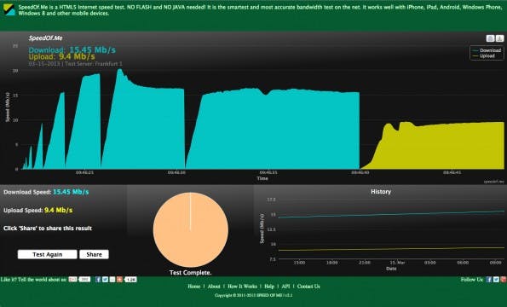This screenshot has height=307, width=507.
Task: Click the 'Upload Speed: 9.4 Mb/s' result text
Action: tap(38, 211)
